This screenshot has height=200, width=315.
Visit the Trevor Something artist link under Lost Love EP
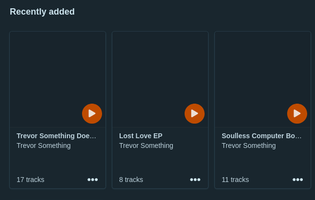click(x=146, y=145)
